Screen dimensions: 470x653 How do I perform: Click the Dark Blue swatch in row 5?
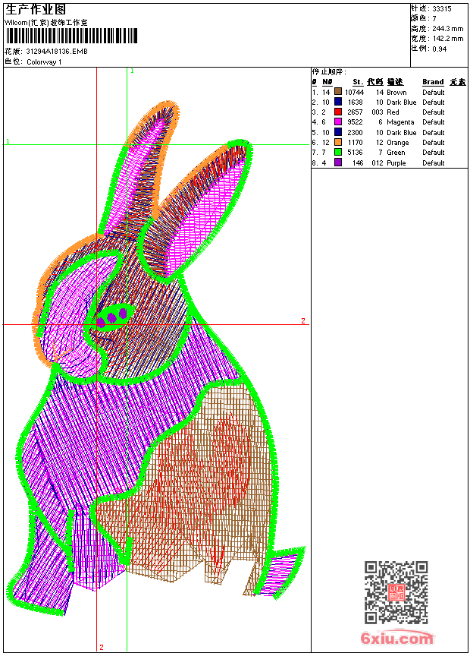[x=338, y=132]
